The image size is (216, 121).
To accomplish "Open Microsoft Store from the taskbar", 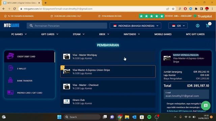I will [x=142, y=117].
